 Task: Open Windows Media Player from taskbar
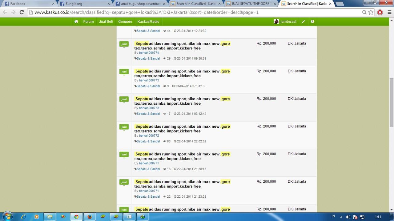coord(37,216)
